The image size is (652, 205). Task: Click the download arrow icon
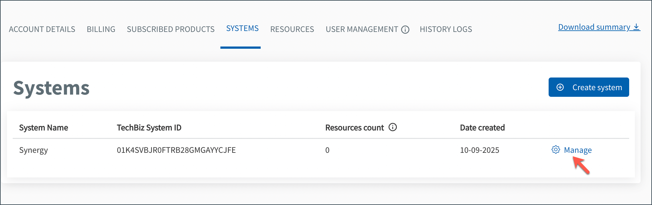click(636, 27)
